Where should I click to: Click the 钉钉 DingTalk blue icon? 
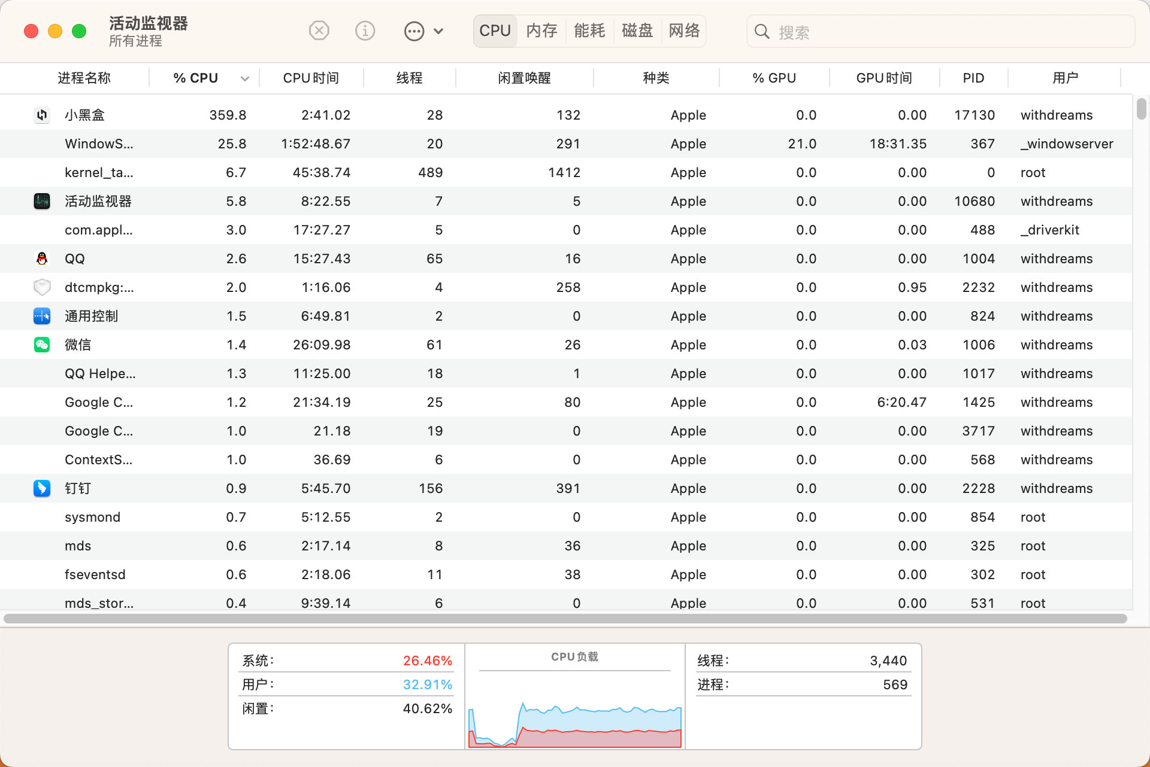pos(42,488)
